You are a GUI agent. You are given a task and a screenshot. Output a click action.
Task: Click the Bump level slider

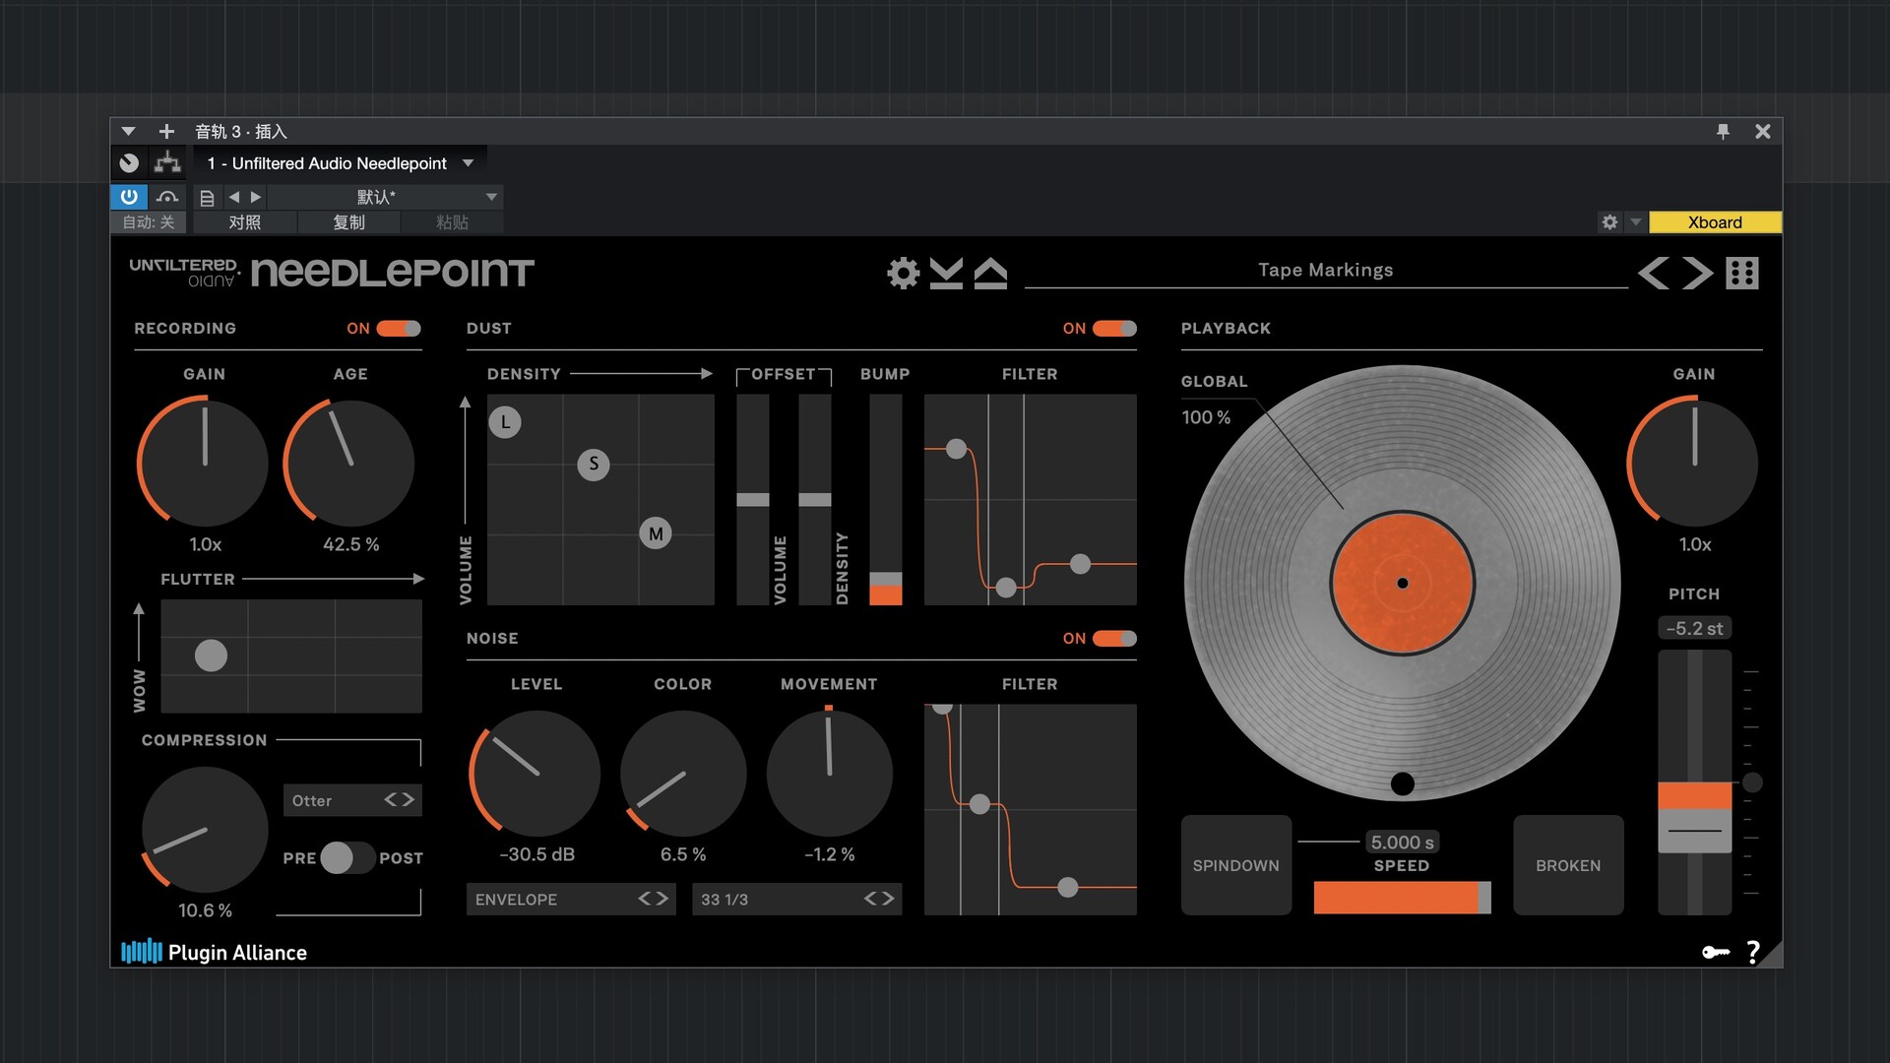[x=885, y=500]
